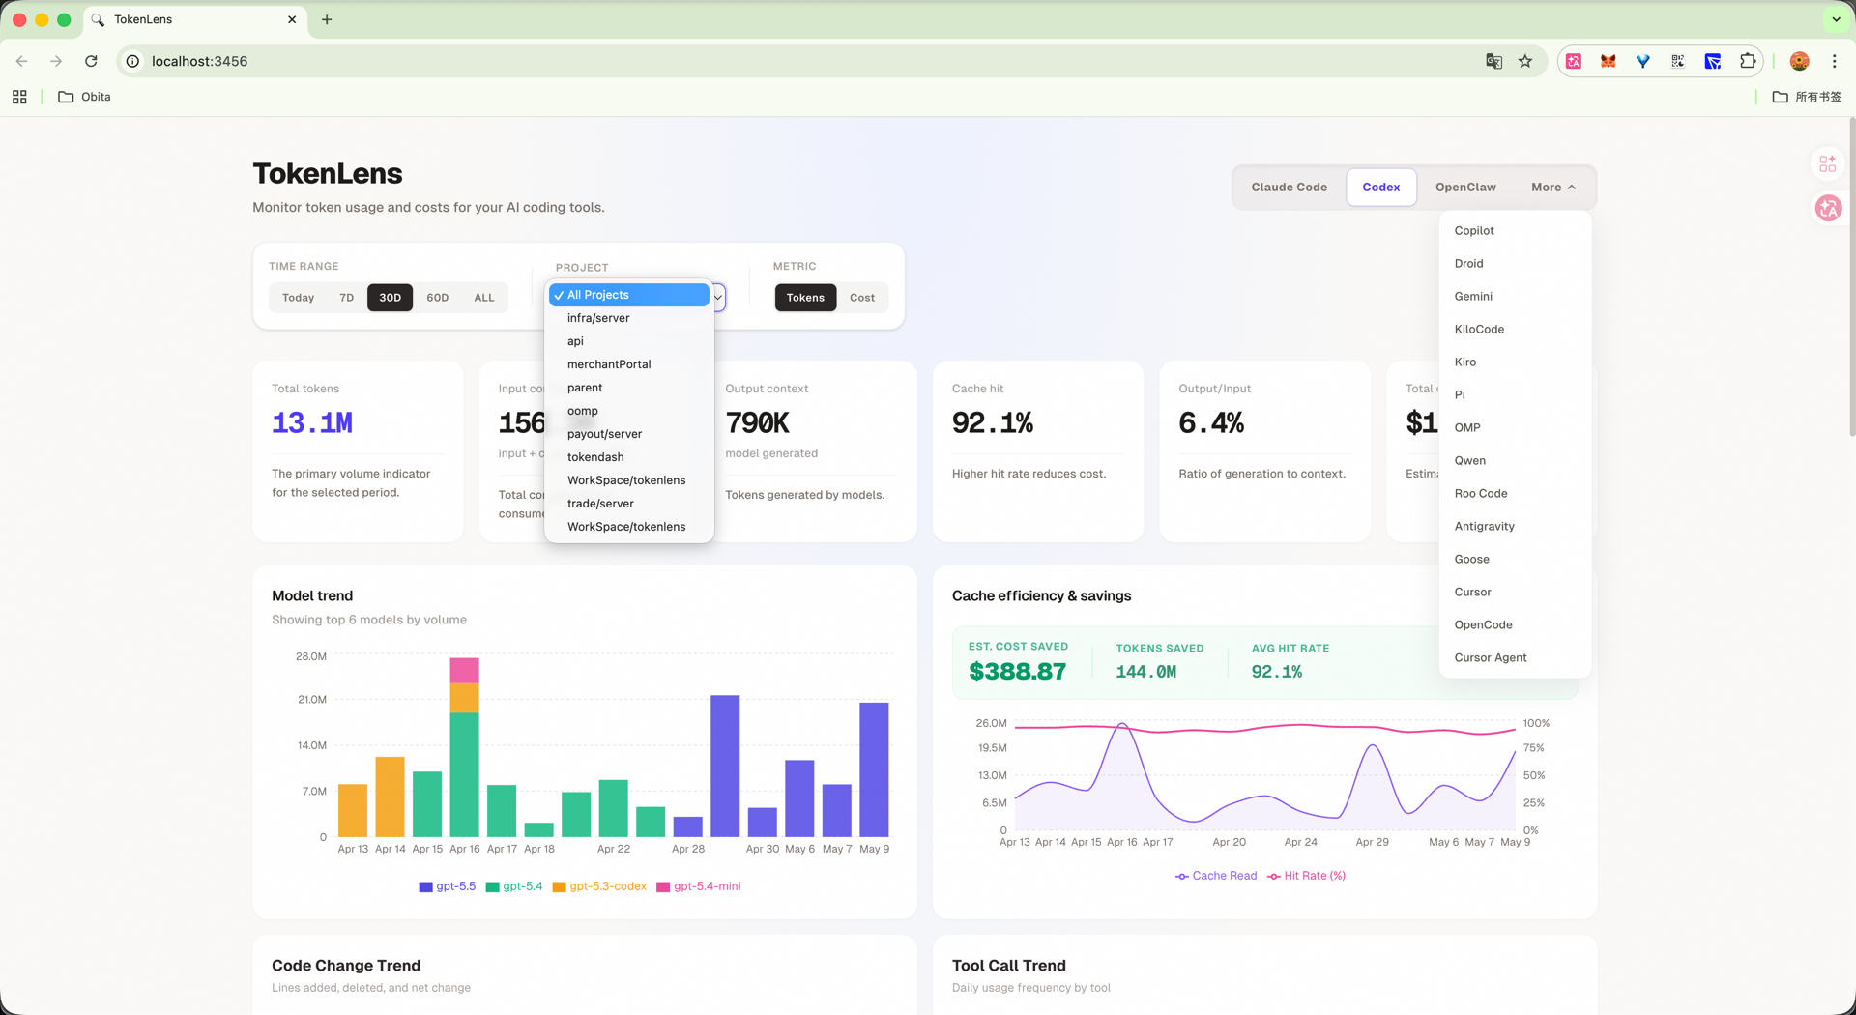Open the tab search chevron in title bar
Screen dimensions: 1856x1015
tap(1836, 19)
